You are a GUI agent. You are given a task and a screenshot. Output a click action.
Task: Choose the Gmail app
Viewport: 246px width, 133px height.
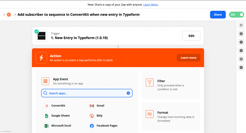tap(97, 106)
